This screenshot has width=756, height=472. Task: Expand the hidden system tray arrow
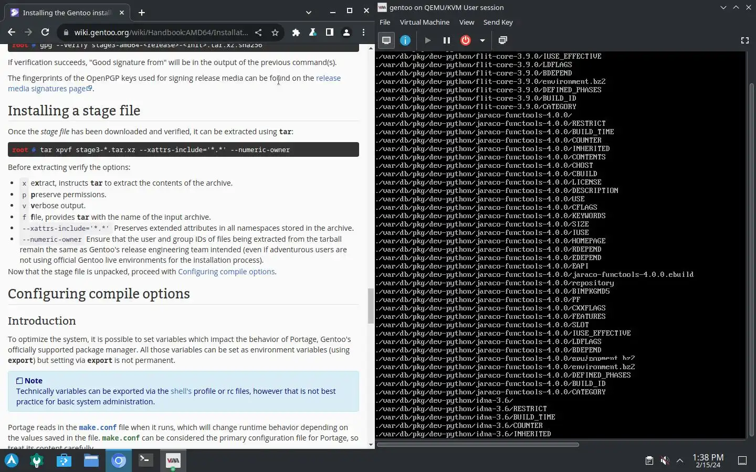click(x=680, y=460)
